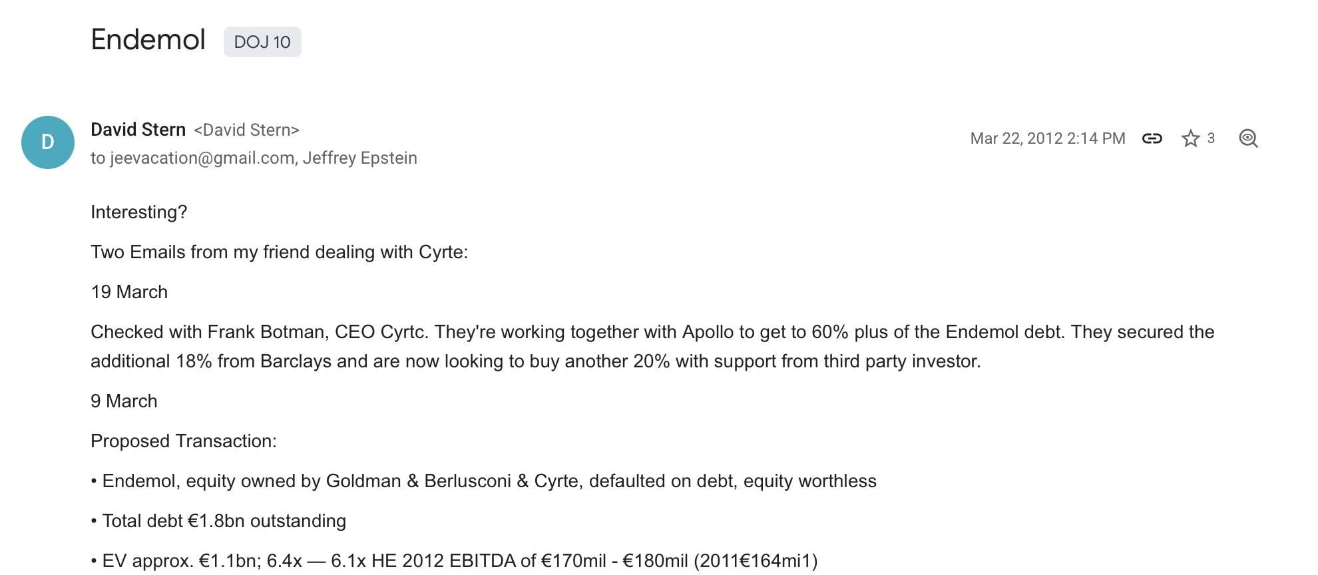The image size is (1318, 575).
Task: Copy the email permalink via chain icon
Action: (x=1152, y=138)
